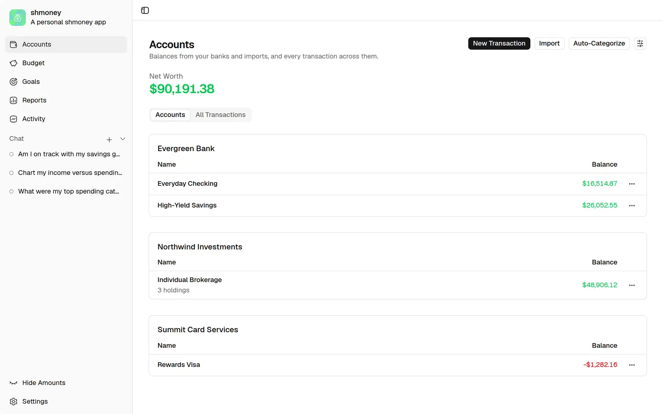Screen dimensions: 663x414
Task: Click the Net Worth $90,191.38 amount
Action: [x=182, y=89]
